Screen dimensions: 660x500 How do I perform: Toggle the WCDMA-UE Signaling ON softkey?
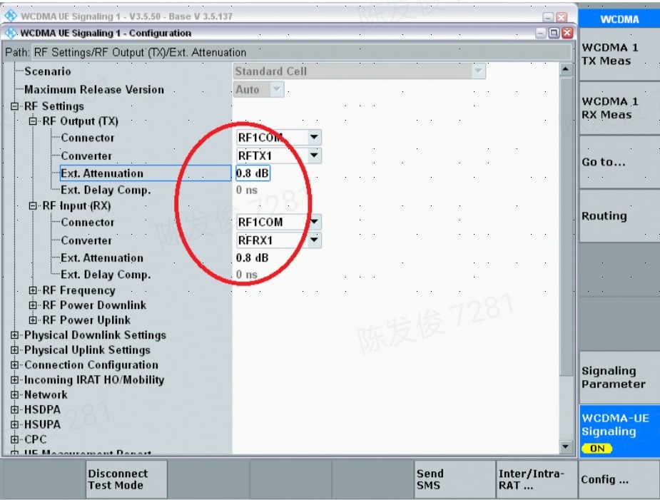coord(619,432)
